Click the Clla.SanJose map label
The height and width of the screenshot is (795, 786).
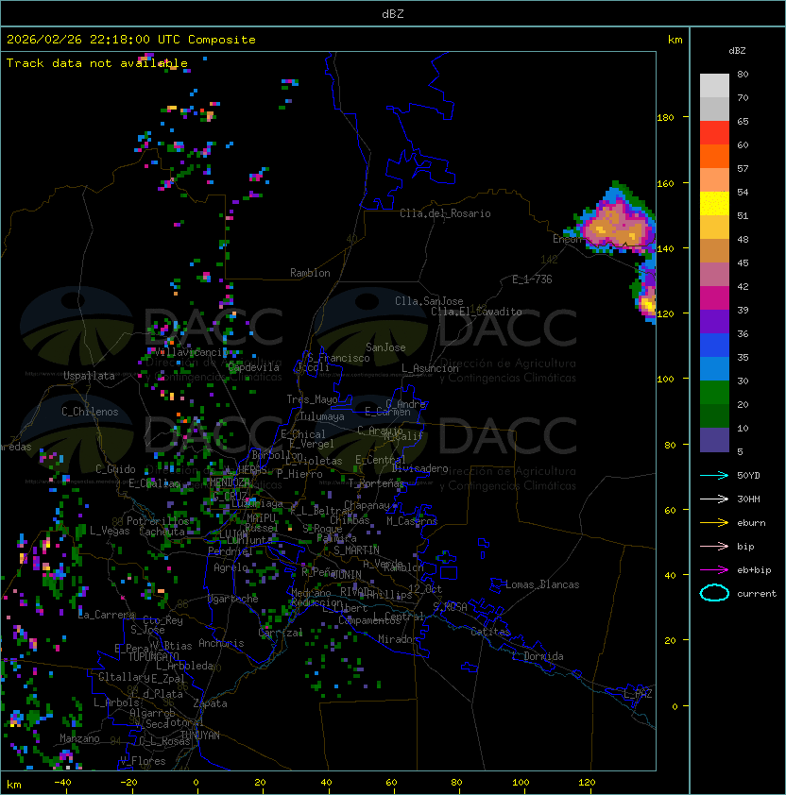(429, 300)
